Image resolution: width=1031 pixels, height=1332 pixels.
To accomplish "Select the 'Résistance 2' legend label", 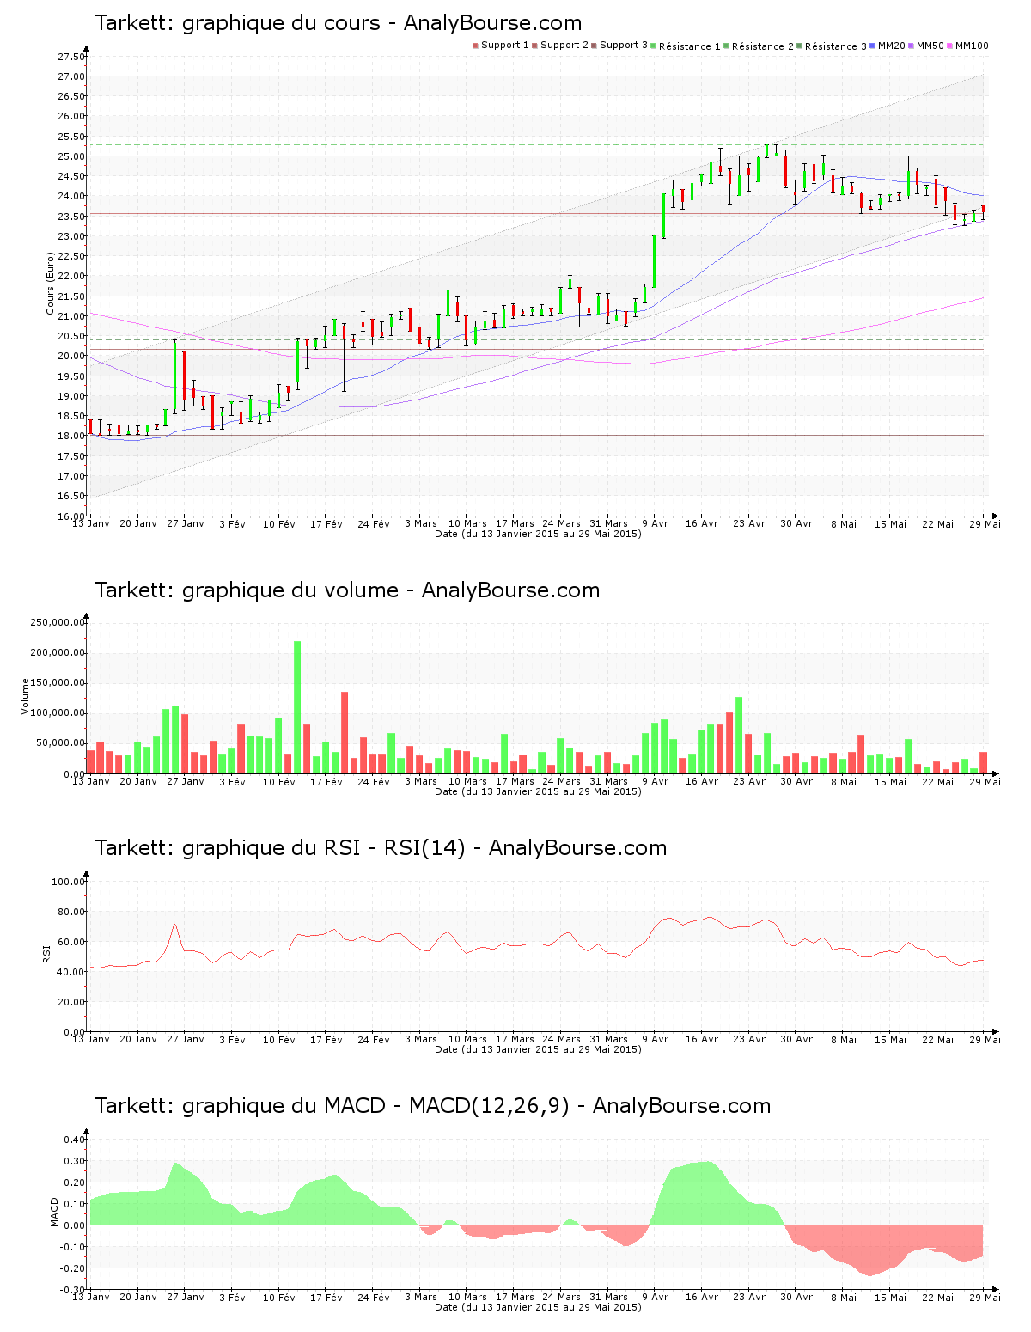I will (763, 46).
